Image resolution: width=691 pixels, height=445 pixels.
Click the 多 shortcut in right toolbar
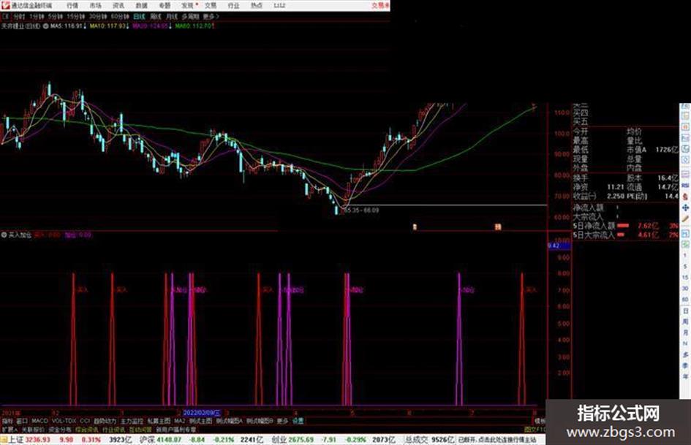click(686, 353)
